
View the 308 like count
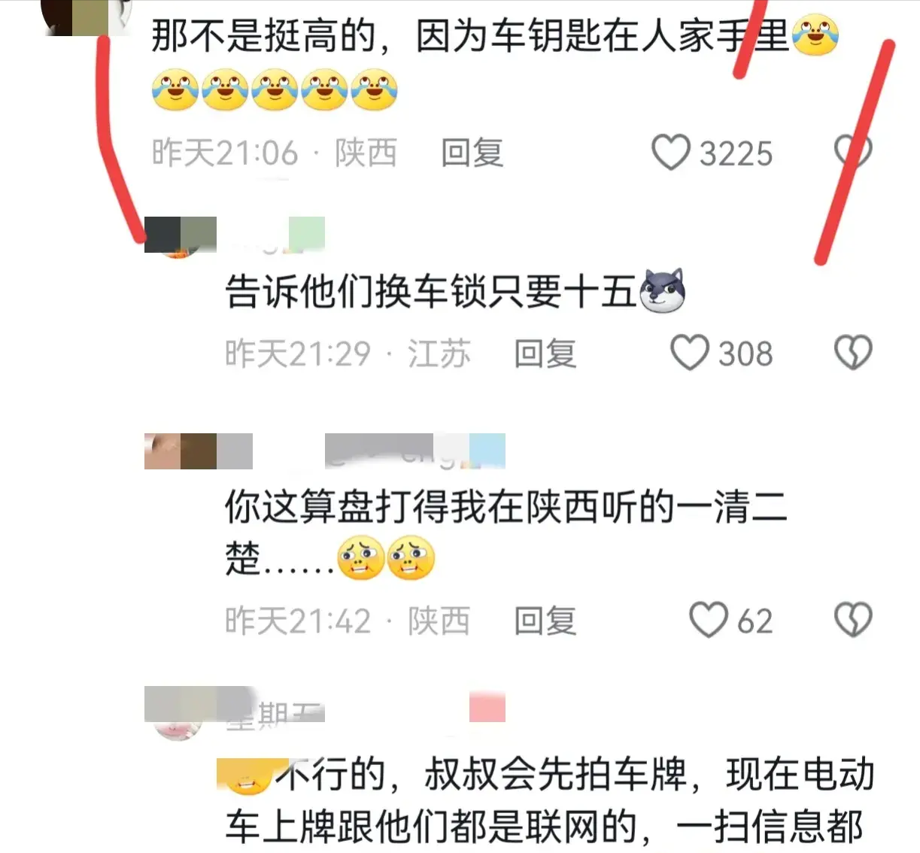click(x=745, y=354)
